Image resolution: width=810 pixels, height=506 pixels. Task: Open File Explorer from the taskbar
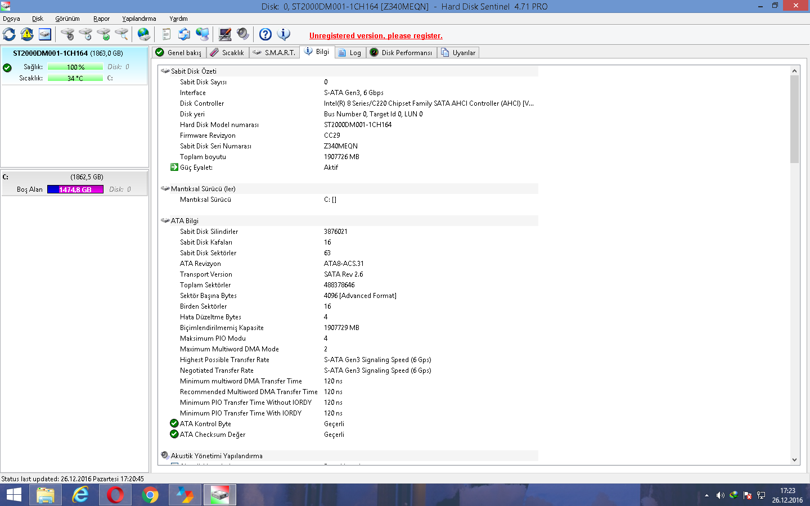pos(46,495)
